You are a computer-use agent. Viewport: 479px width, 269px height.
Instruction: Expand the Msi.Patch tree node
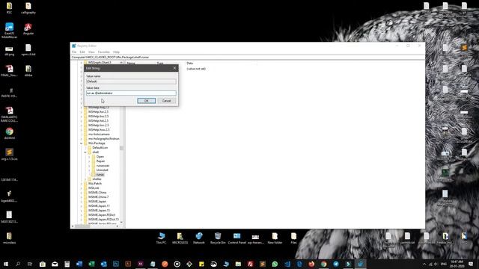[82, 184]
